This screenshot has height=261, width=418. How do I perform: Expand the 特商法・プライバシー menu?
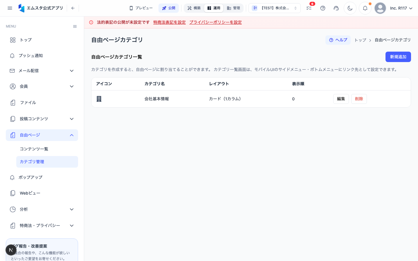(42, 226)
